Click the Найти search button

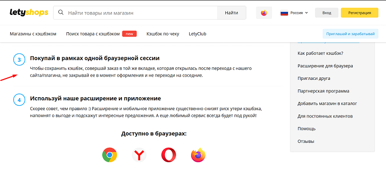click(x=232, y=13)
